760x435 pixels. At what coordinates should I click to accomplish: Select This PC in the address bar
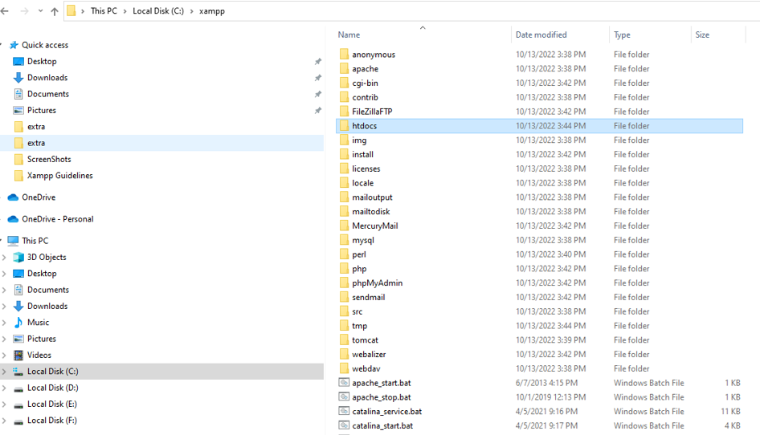(x=104, y=10)
